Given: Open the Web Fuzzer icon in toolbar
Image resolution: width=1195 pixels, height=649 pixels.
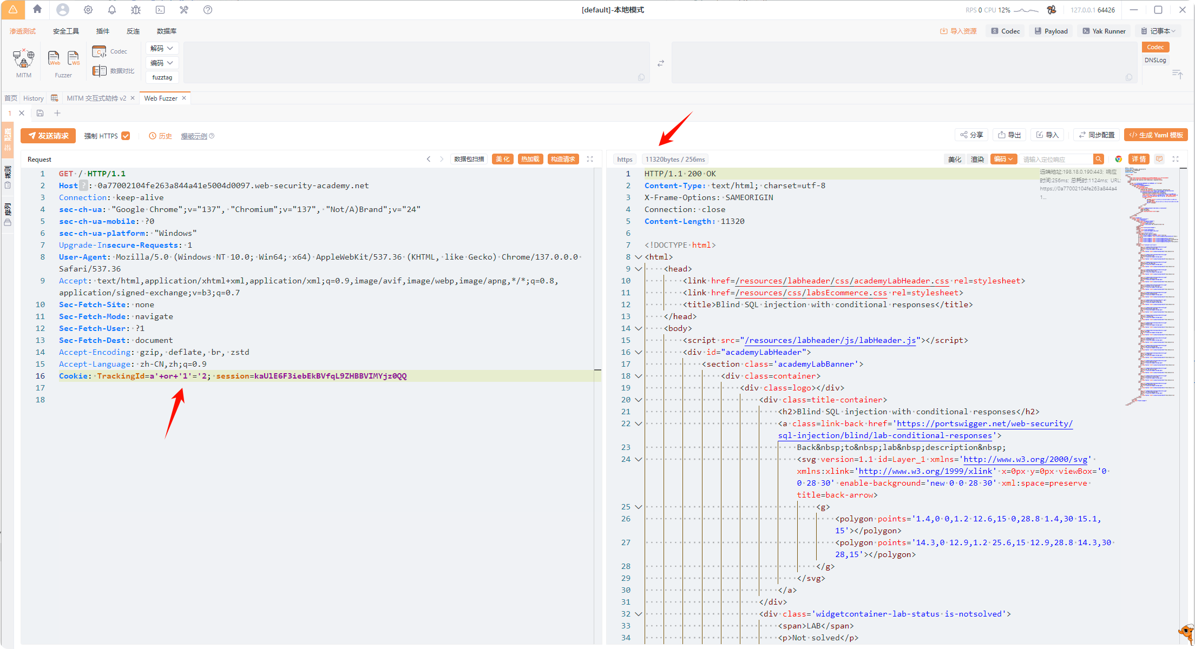Looking at the screenshot, I should (x=54, y=58).
